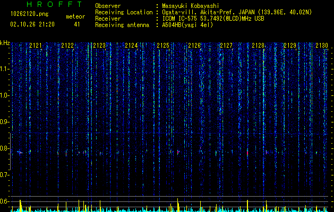Click the 2126 time marker

pyautogui.click(x=194, y=46)
